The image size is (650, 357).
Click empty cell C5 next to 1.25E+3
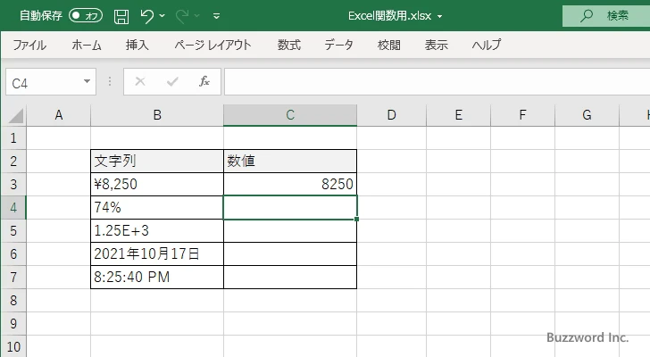coord(290,230)
